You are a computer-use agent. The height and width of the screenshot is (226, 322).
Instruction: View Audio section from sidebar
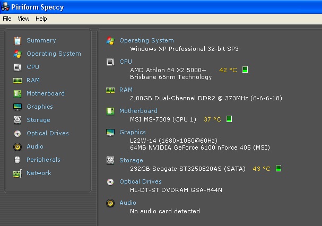(x=35, y=146)
